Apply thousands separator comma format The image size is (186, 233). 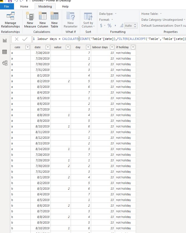pyautogui.click(x=115, y=26)
